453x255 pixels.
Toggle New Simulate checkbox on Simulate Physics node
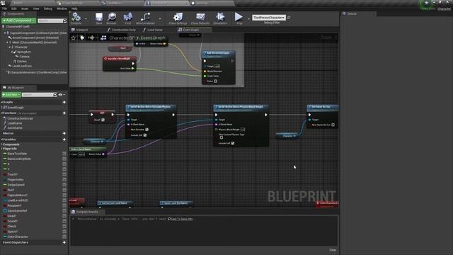click(x=147, y=130)
